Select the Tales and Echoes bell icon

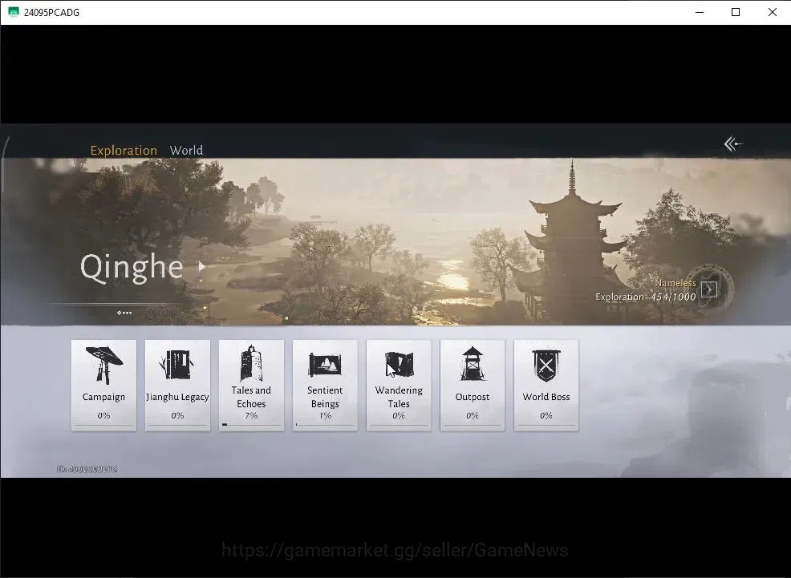251,363
